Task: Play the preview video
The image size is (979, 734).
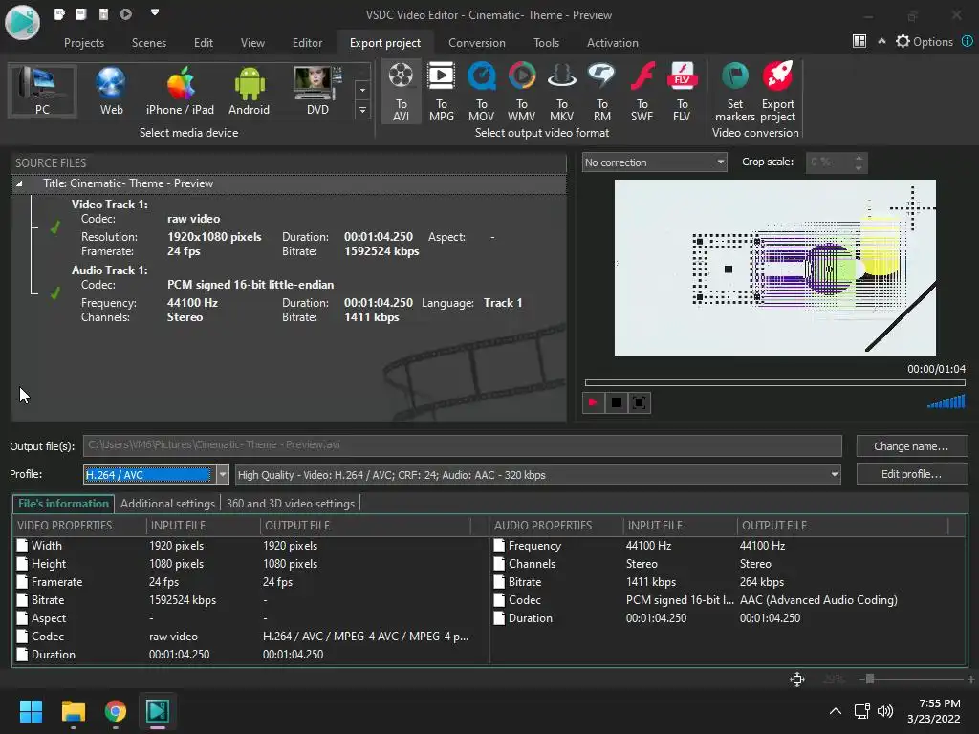Action: [593, 402]
